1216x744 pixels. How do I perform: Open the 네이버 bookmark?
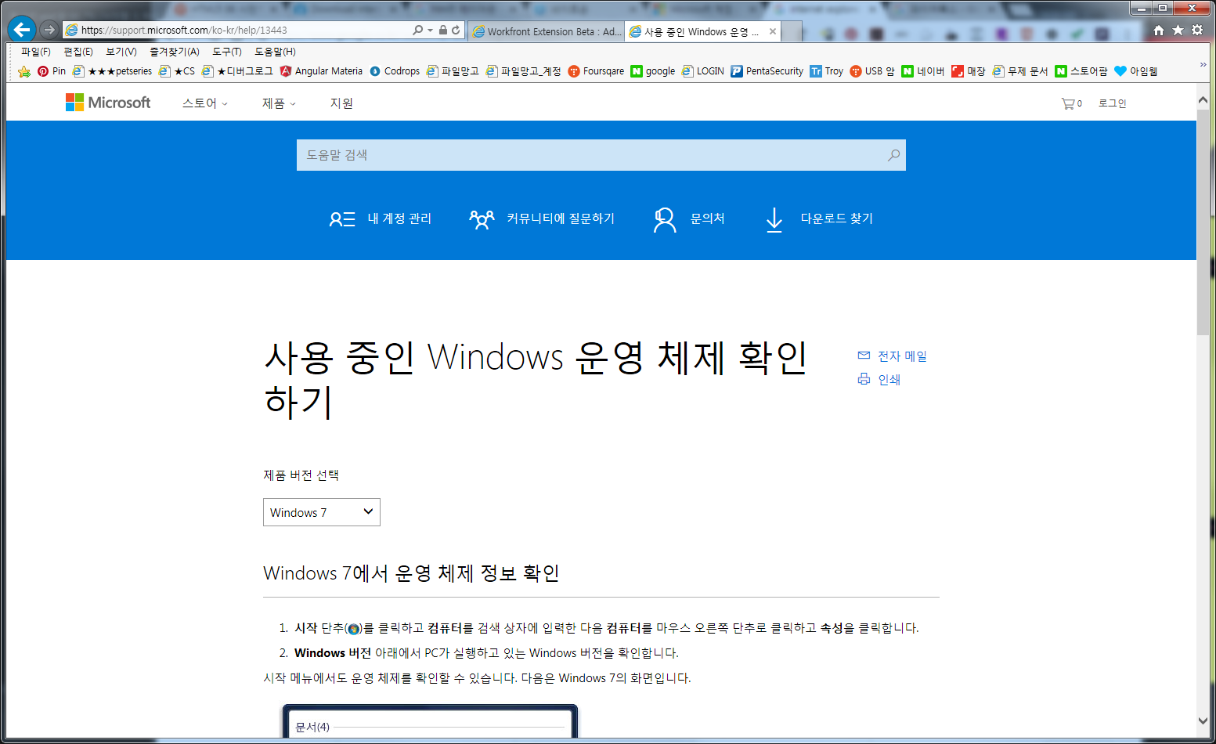(x=923, y=71)
